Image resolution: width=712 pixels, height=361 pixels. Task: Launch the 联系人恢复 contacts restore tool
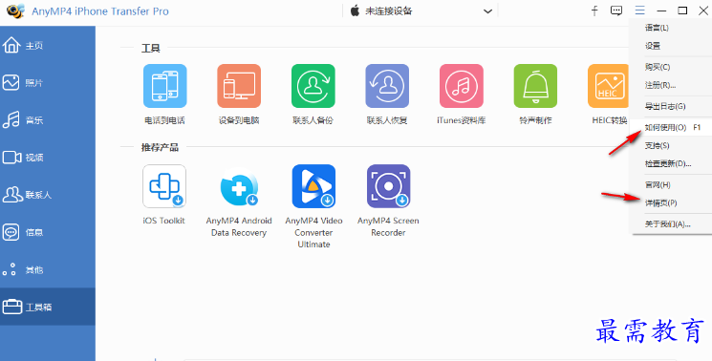click(x=387, y=86)
